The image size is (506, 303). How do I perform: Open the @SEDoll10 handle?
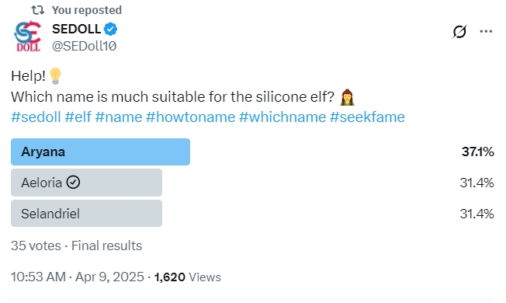[x=85, y=46]
